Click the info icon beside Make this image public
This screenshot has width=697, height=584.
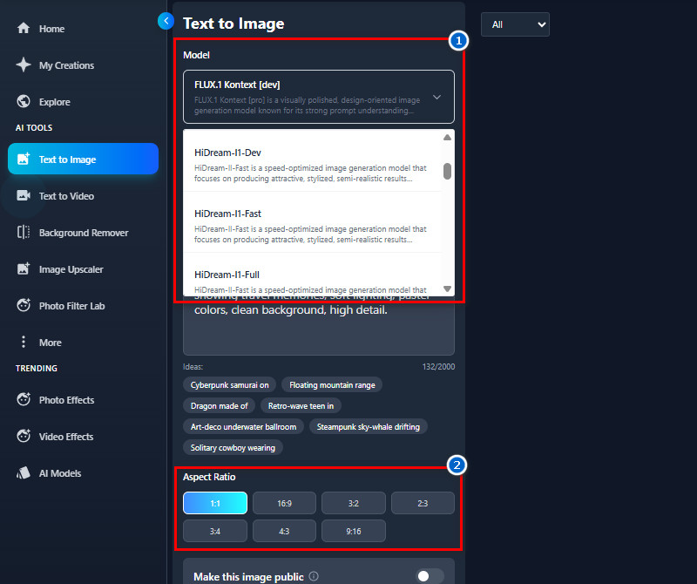coord(314,576)
